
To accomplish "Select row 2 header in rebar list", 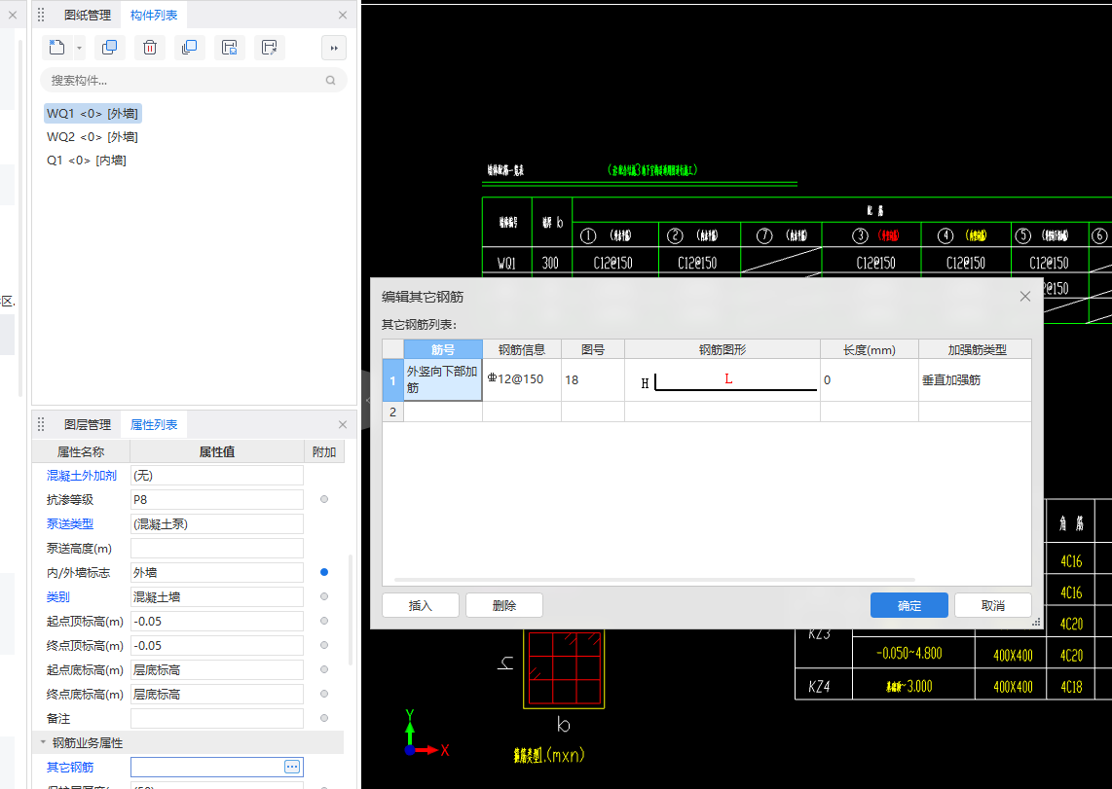I will [392, 412].
